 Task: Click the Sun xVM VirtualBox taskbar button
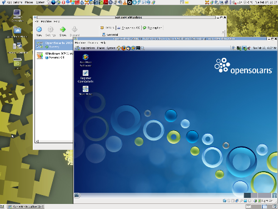pyautogui.click(x=26, y=207)
